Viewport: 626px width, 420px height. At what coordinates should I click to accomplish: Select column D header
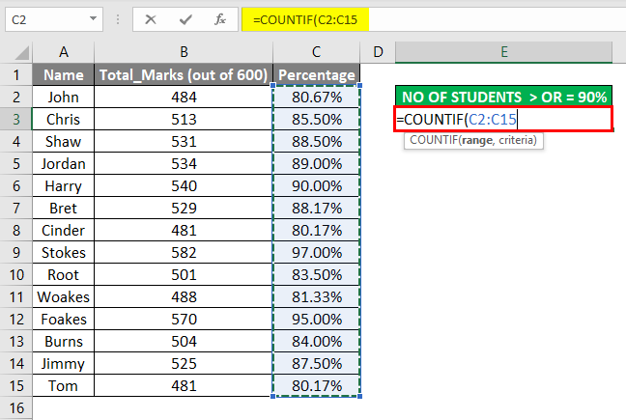[x=378, y=52]
